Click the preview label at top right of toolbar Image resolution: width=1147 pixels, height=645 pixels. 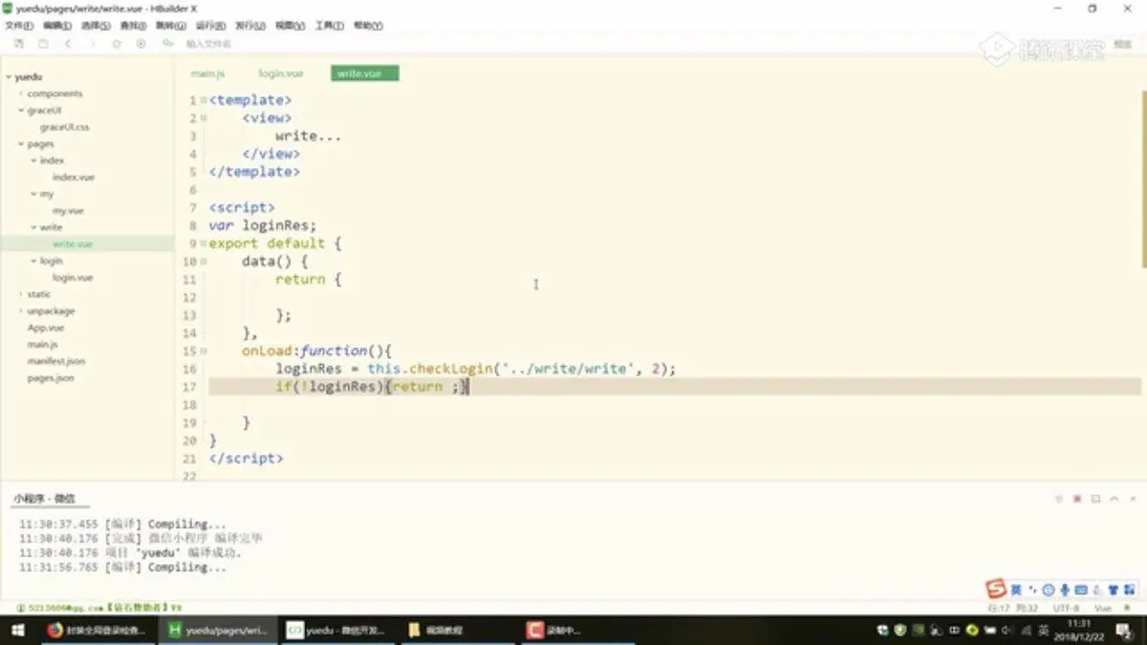1122,44
